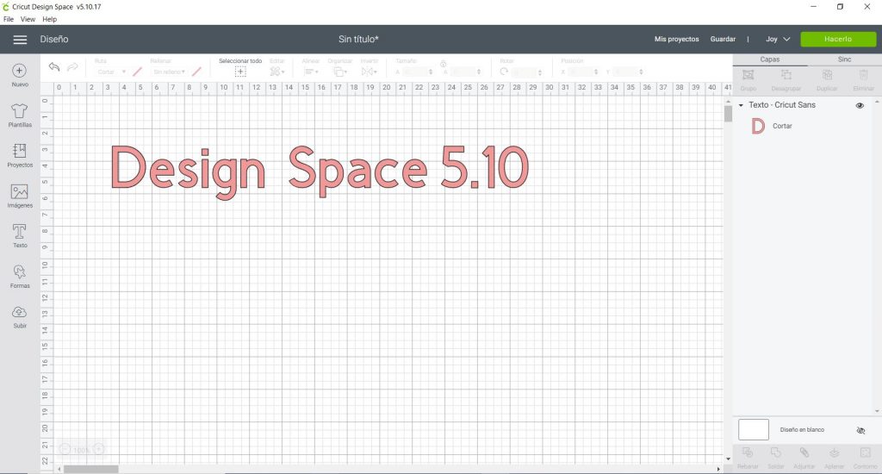The width and height of the screenshot is (882, 474).
Task: Click the Diseño en blanco canvas swatch
Action: pyautogui.click(x=753, y=429)
